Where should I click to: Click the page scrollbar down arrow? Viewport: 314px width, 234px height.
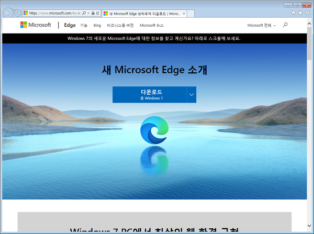point(309,226)
